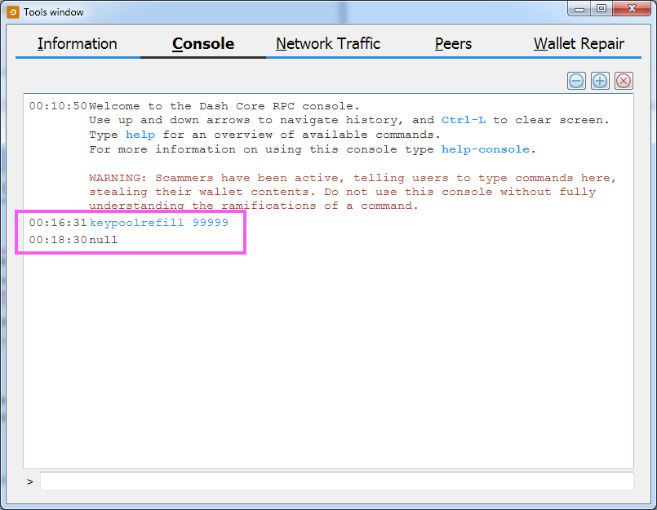Click the blue help command link
The width and height of the screenshot is (657, 510).
point(140,135)
